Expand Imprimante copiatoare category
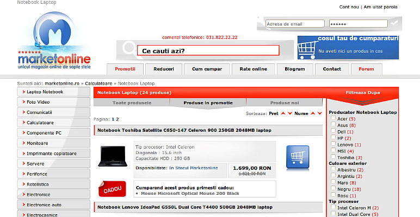Image resolution: width=420 pixels, height=217 pixels. (x=53, y=154)
